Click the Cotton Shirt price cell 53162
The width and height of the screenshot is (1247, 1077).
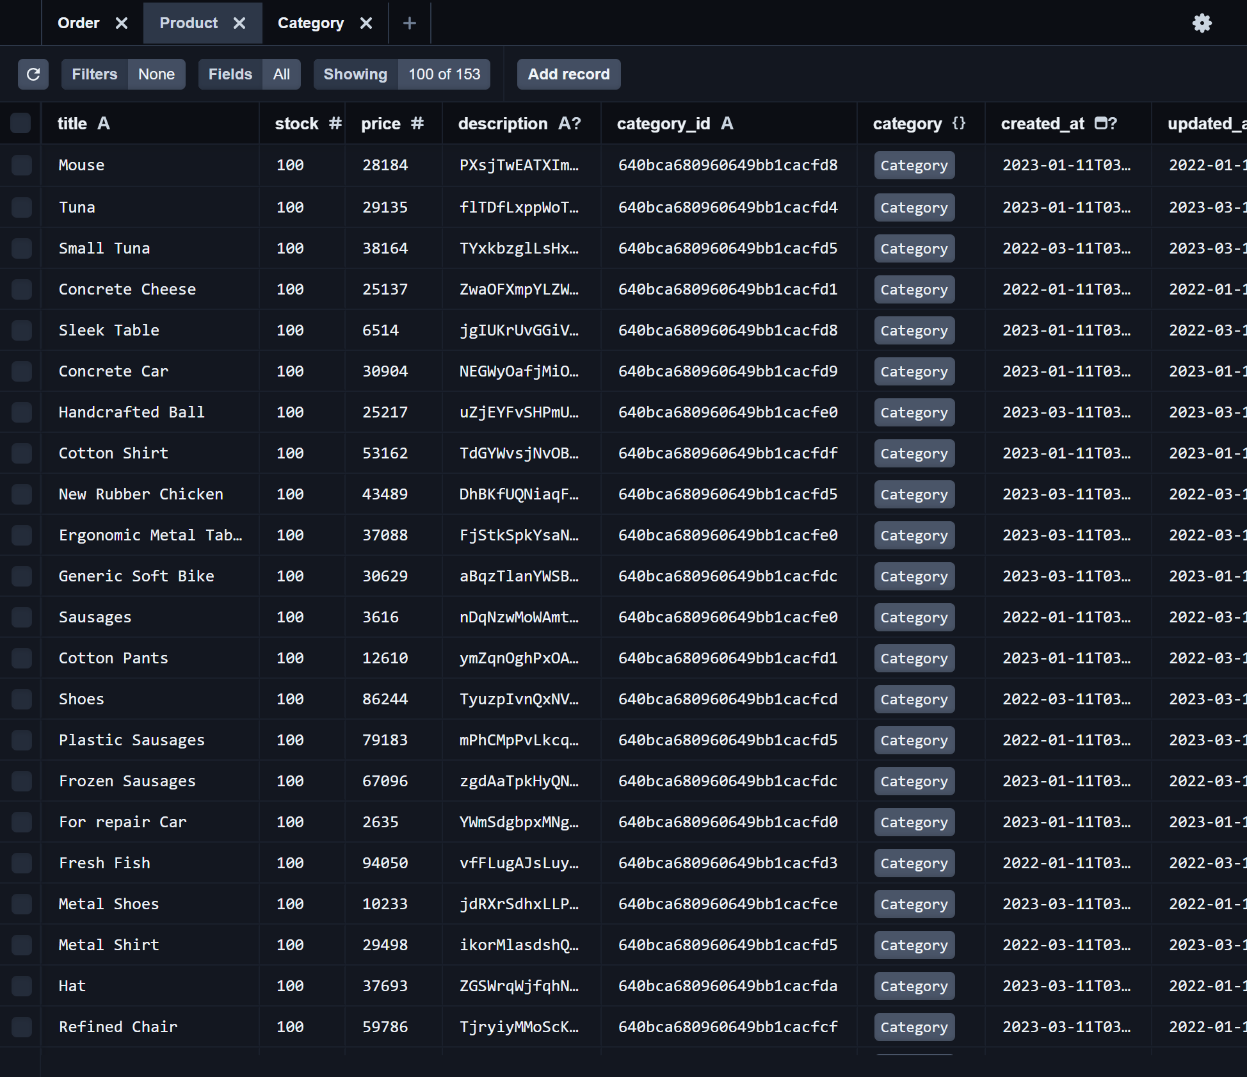[x=385, y=453]
